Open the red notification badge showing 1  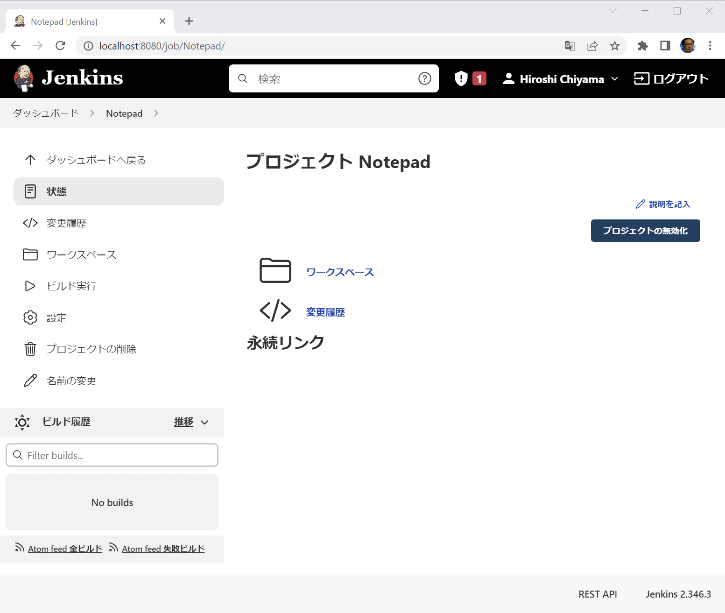tap(479, 78)
